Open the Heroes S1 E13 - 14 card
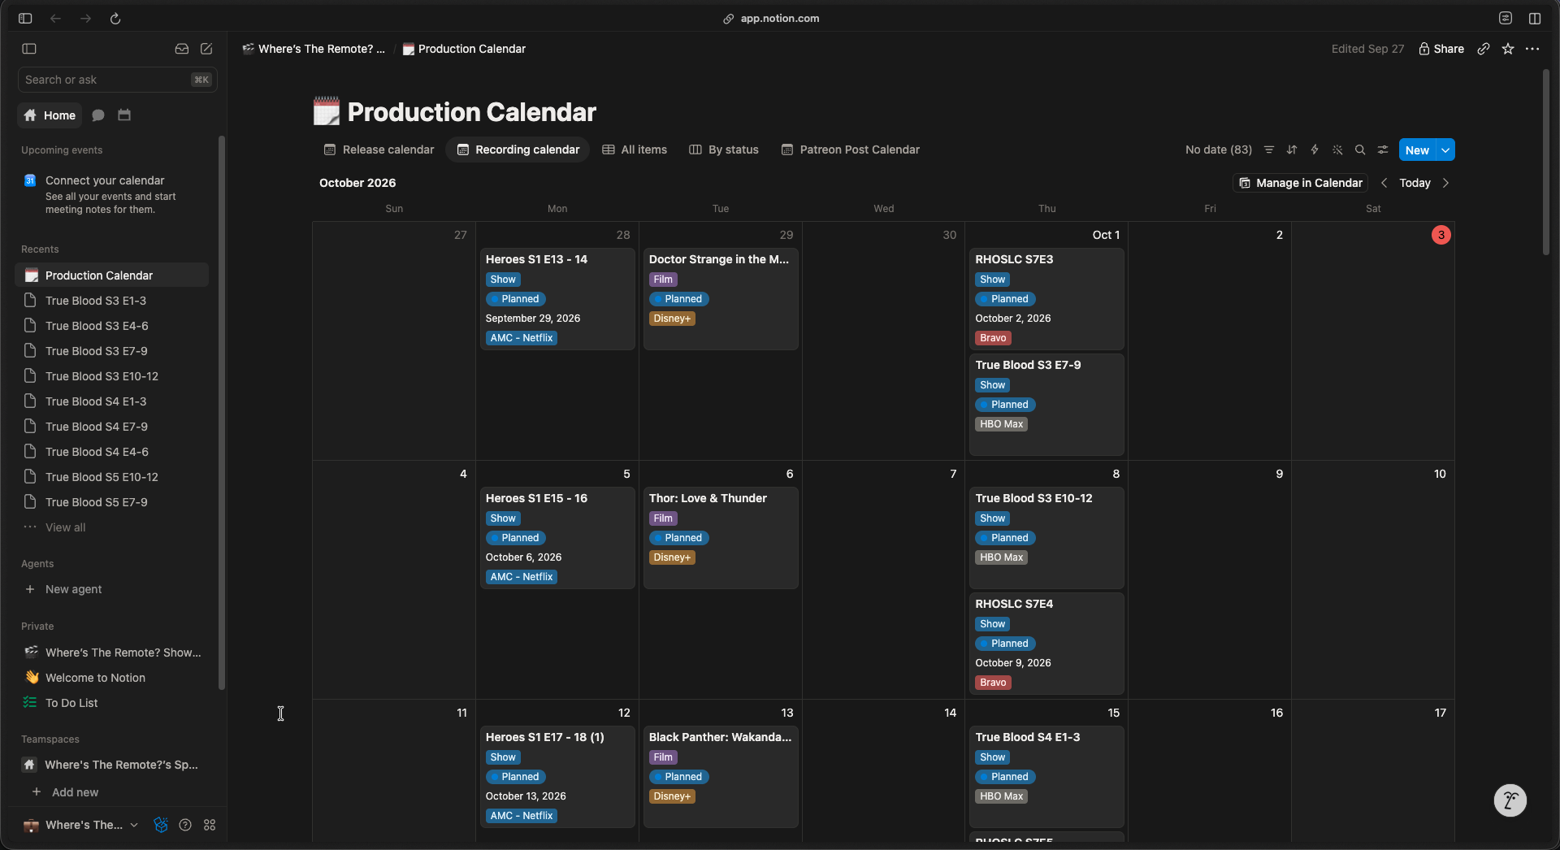The image size is (1560, 850). click(x=557, y=299)
